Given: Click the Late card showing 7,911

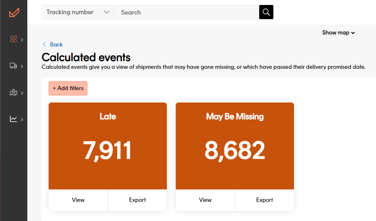Looking at the screenshot, I should (108, 146).
